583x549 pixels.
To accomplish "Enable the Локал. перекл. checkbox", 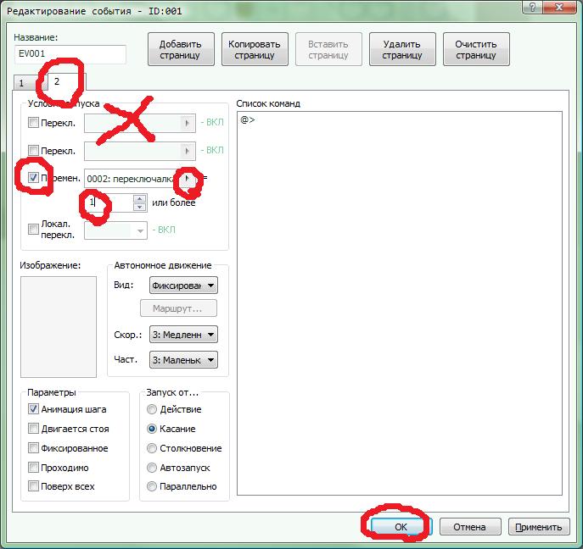I will point(34,230).
